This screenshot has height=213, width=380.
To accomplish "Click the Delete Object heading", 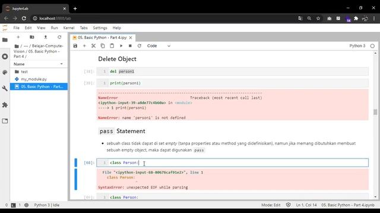I will [x=117, y=59].
